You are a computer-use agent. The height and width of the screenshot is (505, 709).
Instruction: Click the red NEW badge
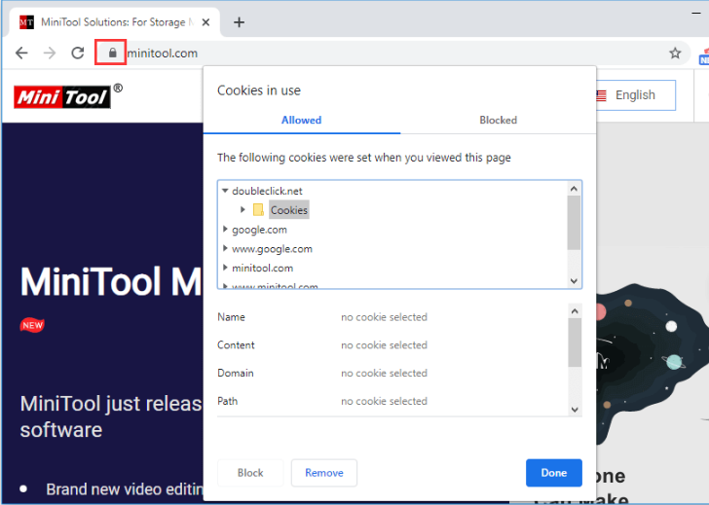pos(32,325)
